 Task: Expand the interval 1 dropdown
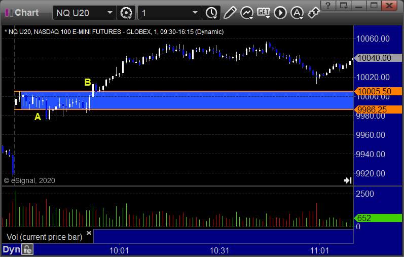pyautogui.click(x=195, y=13)
